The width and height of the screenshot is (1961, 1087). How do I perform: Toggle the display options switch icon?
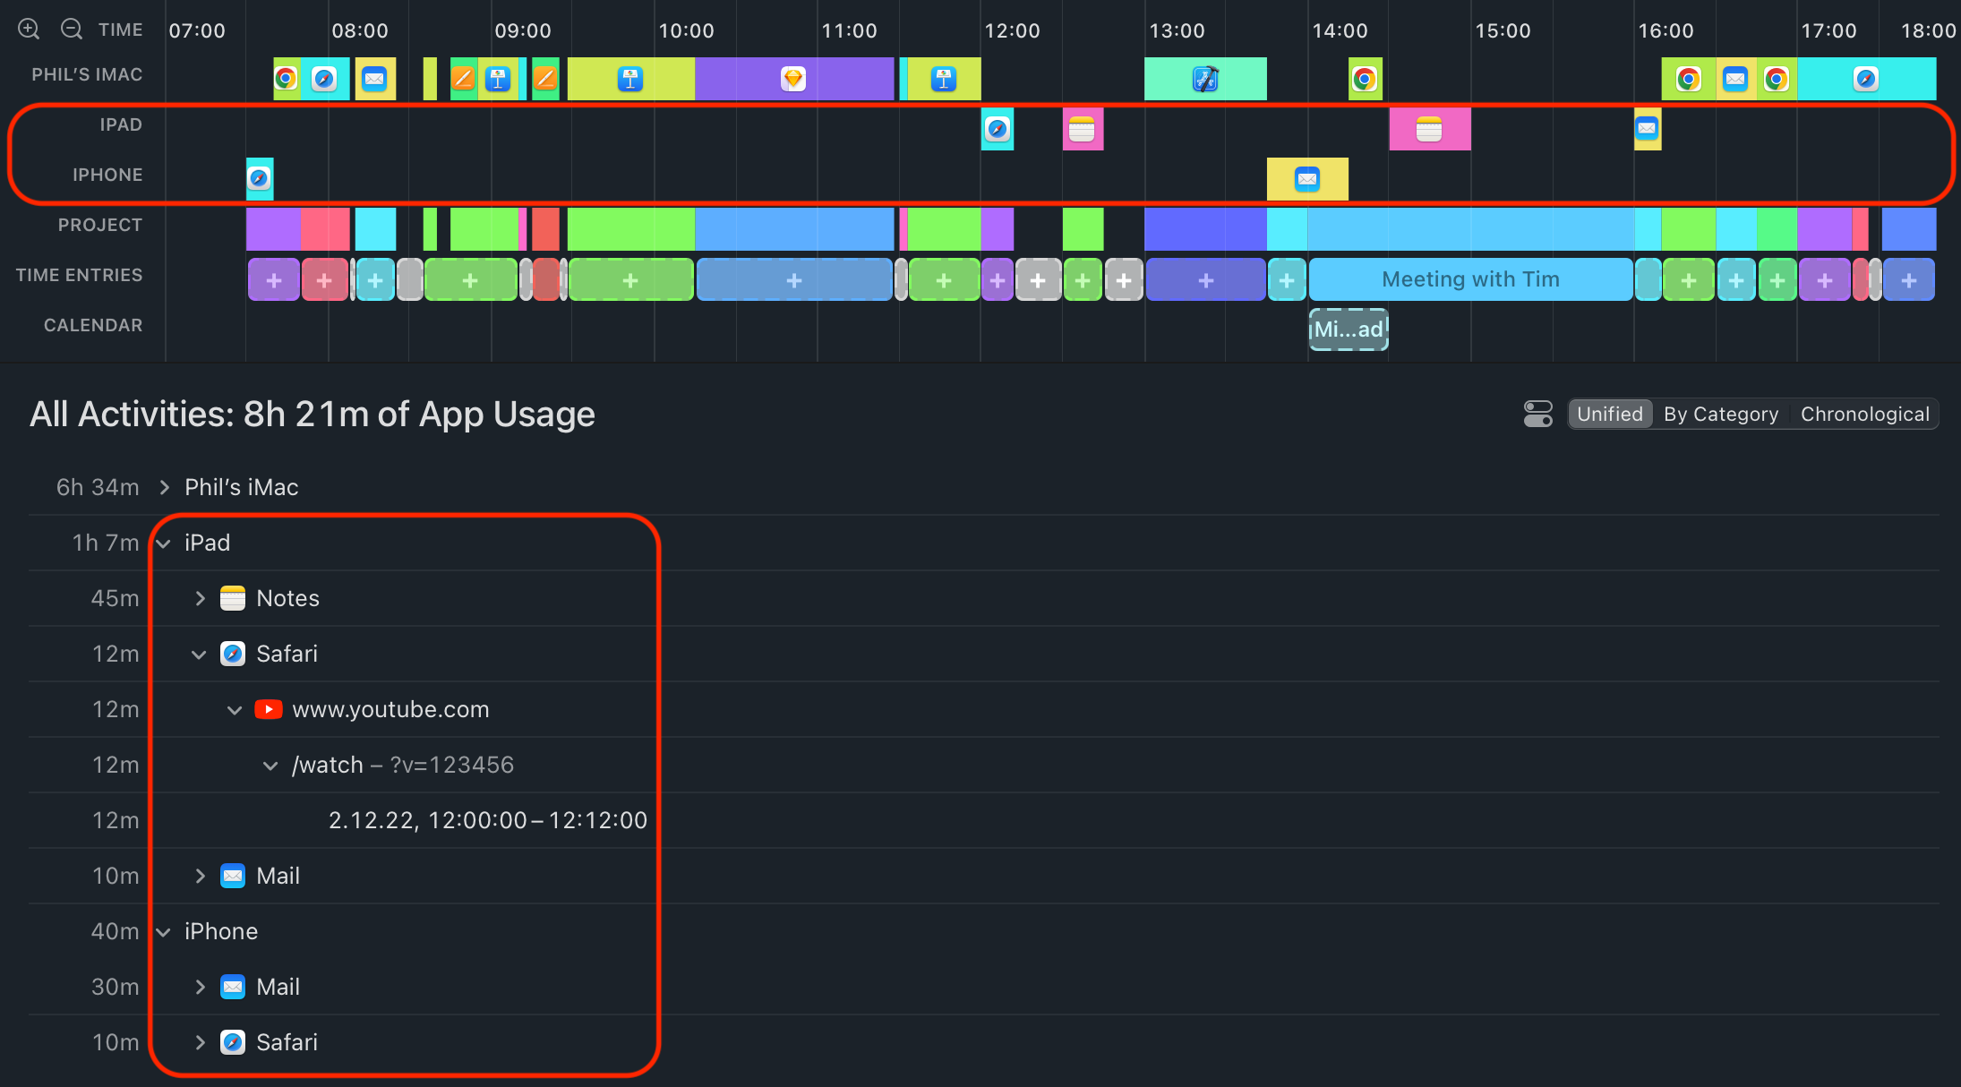[x=1537, y=414]
